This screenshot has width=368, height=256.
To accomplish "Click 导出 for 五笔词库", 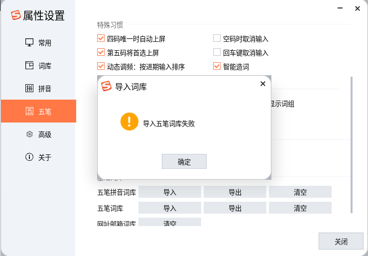I will click(235, 208).
